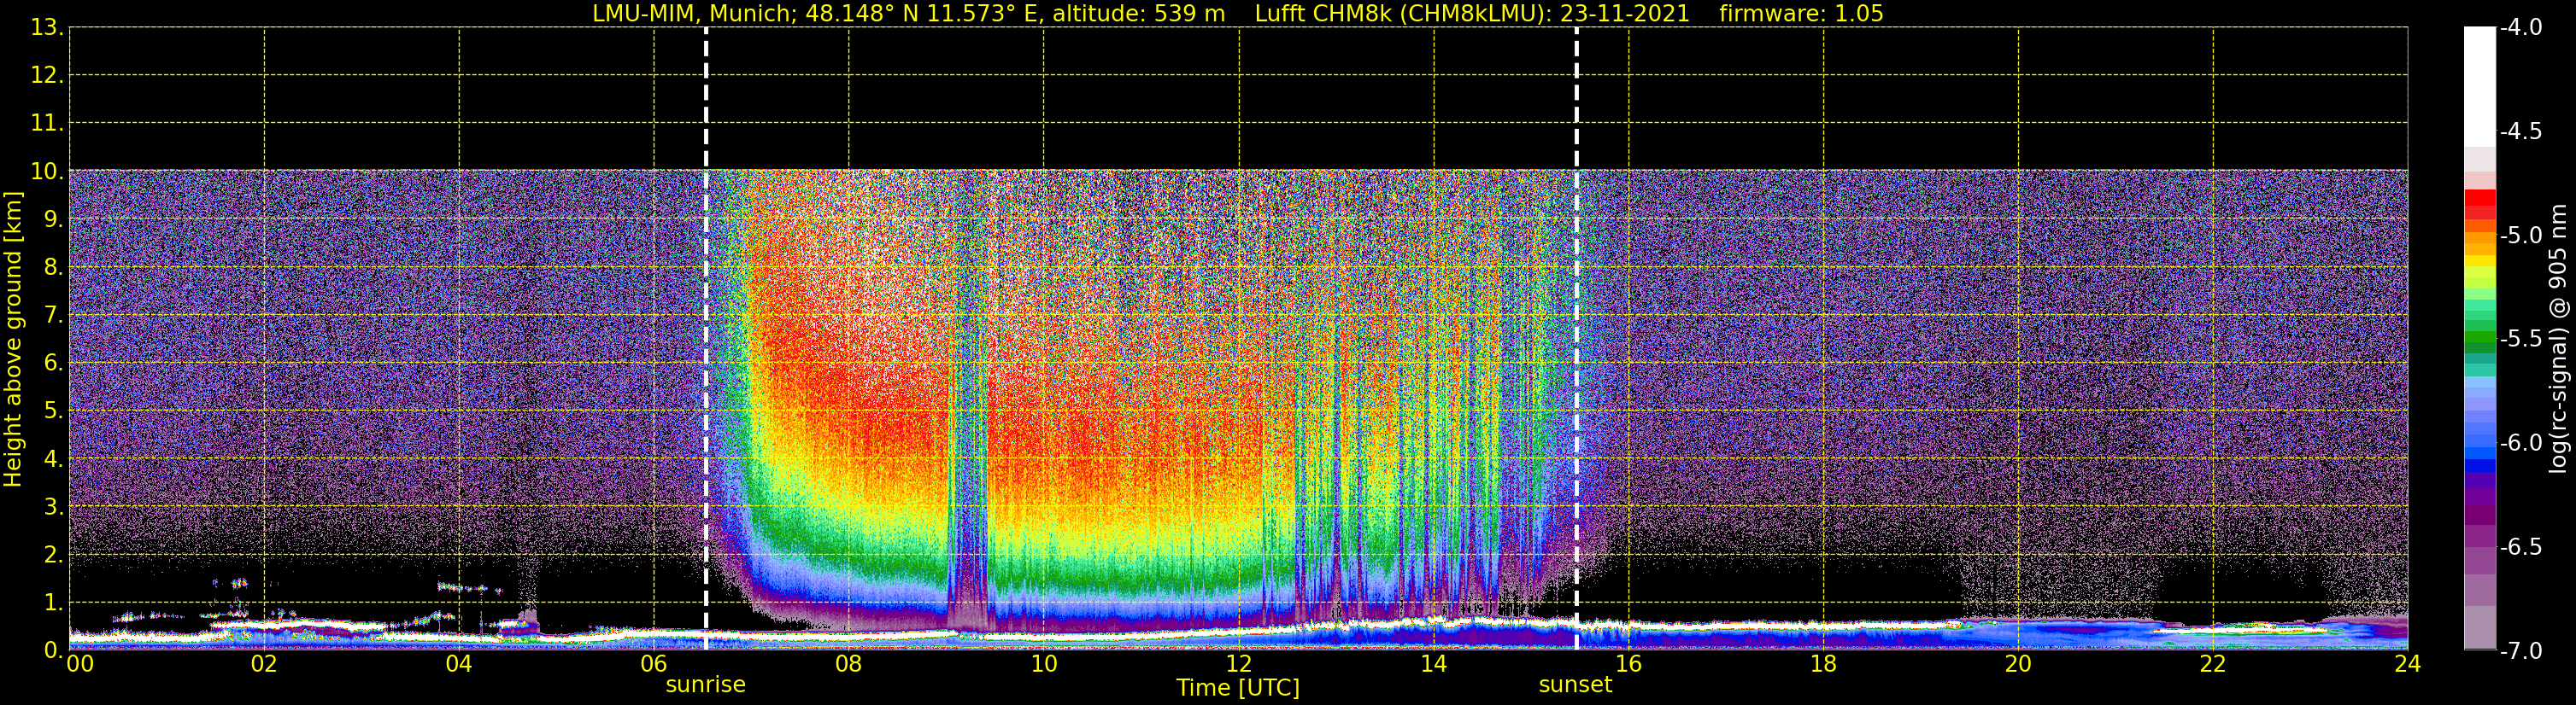2576x705 pixels.
Task: Click the '02' time tick label
Action: (264, 664)
